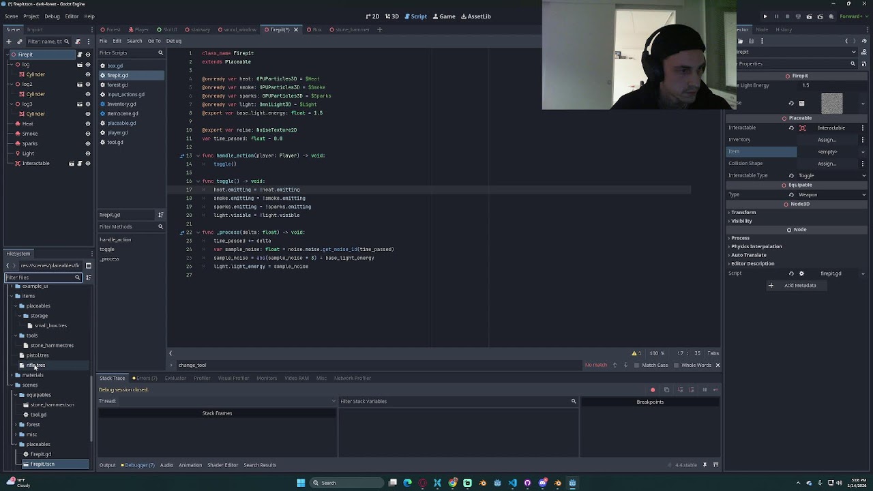Hide the log2 node
The height and width of the screenshot is (491, 873).
point(87,85)
